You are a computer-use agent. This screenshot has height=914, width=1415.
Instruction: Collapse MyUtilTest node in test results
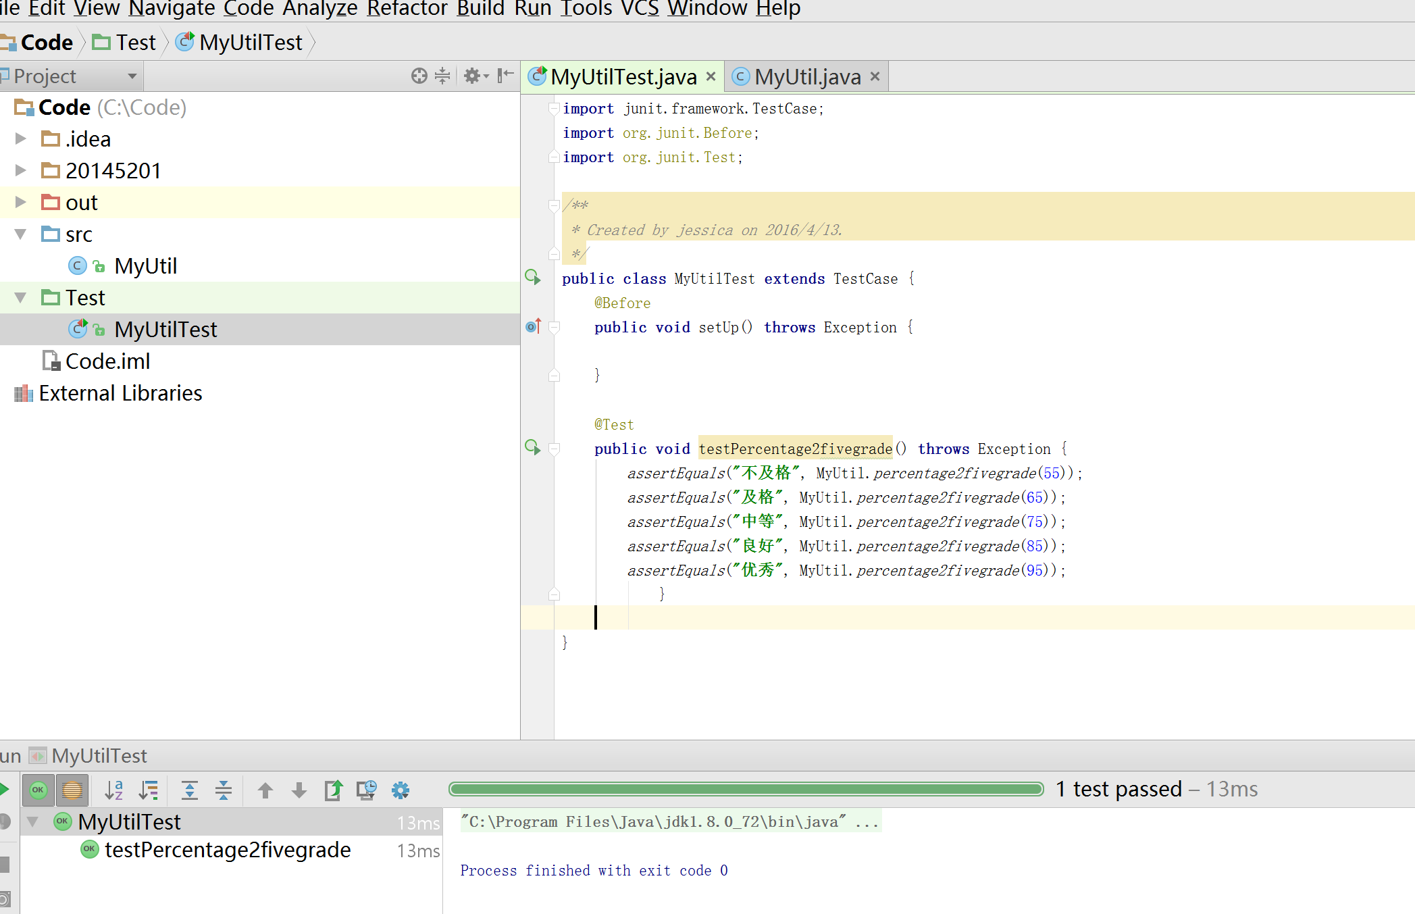(x=32, y=822)
